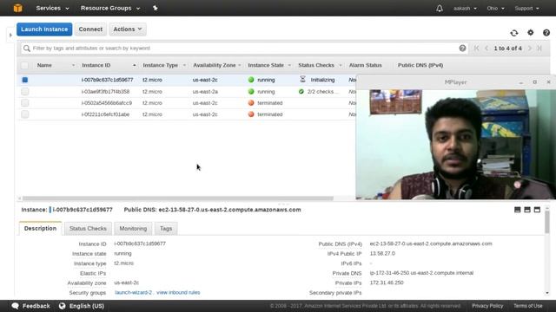Image resolution: width=556 pixels, height=312 pixels.
Task: Toggle the select-all instances checkbox
Action: (24, 66)
